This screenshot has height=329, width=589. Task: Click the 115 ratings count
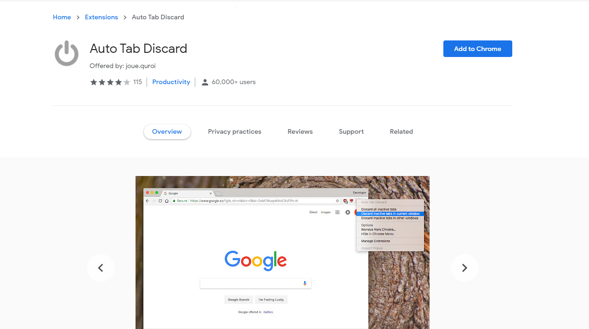point(138,82)
